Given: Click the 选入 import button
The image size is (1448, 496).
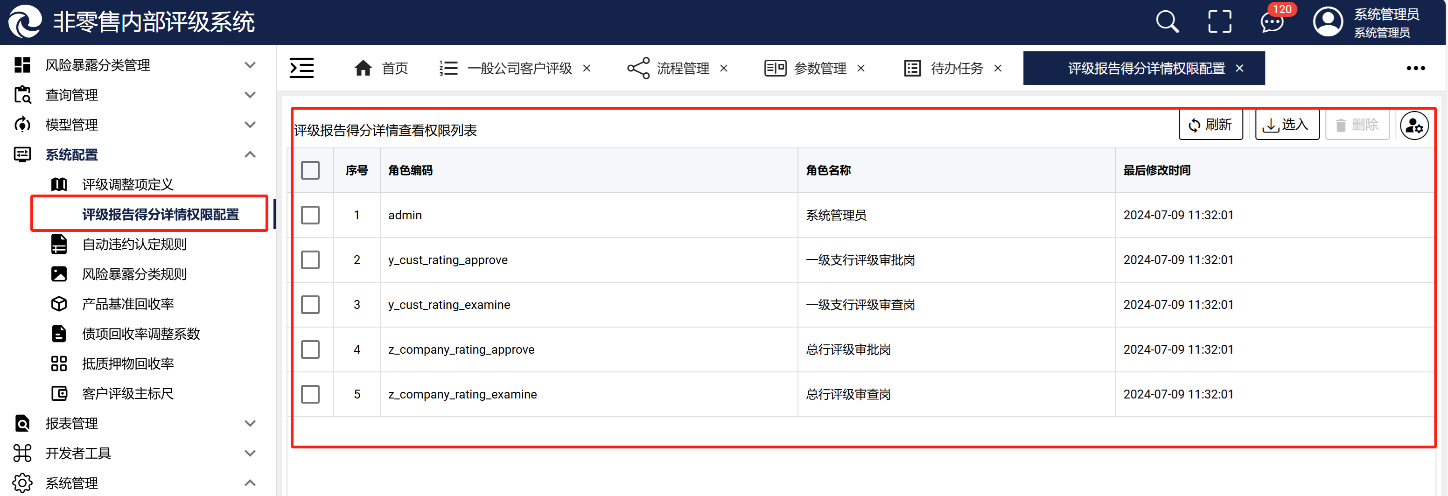Looking at the screenshot, I should pos(1287,125).
